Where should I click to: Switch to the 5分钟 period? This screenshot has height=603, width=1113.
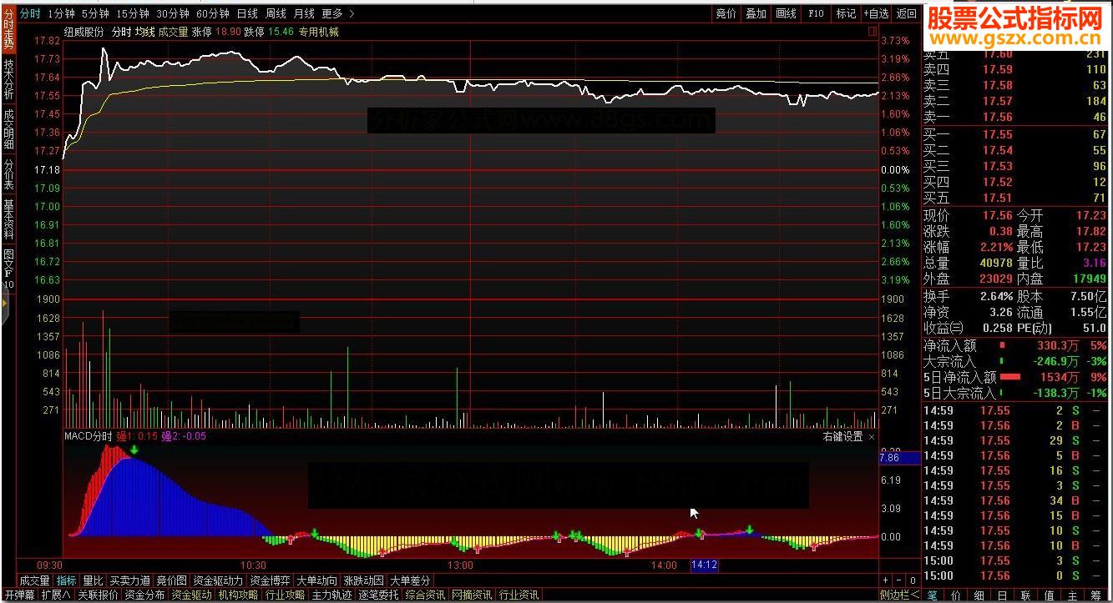point(95,13)
